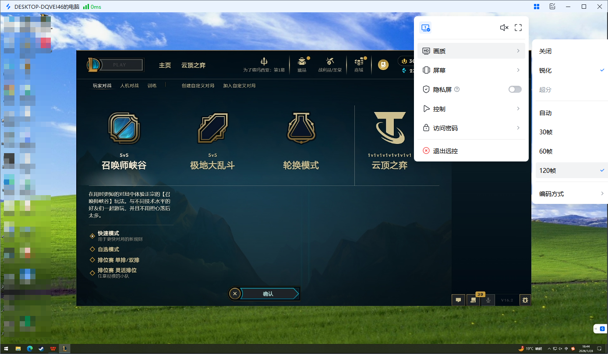The image size is (608, 354).
Task: Switch to the 云顶之弈 tab
Action: pos(193,65)
